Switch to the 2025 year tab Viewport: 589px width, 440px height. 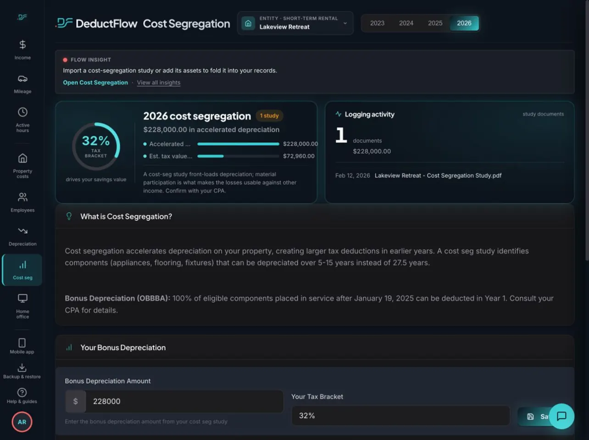(435, 23)
